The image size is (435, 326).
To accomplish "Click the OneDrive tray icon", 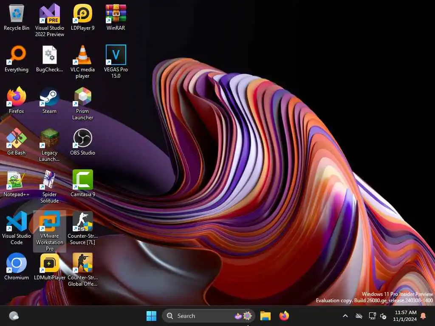I will click(x=359, y=316).
